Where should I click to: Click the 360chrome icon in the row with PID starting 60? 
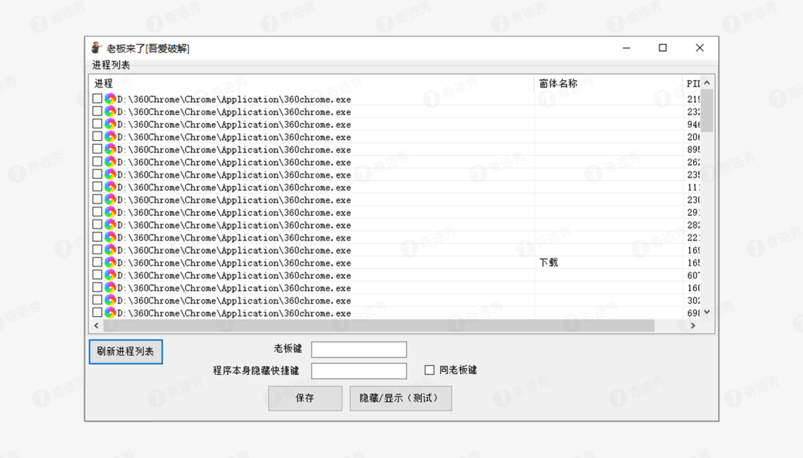(110, 275)
